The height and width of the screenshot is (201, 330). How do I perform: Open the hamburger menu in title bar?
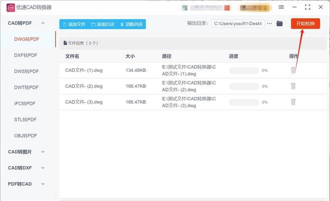[x=281, y=7]
